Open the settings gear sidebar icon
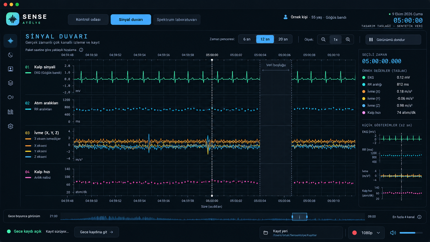 (11, 126)
